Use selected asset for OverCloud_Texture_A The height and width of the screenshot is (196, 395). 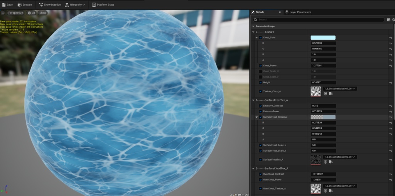point(326,191)
